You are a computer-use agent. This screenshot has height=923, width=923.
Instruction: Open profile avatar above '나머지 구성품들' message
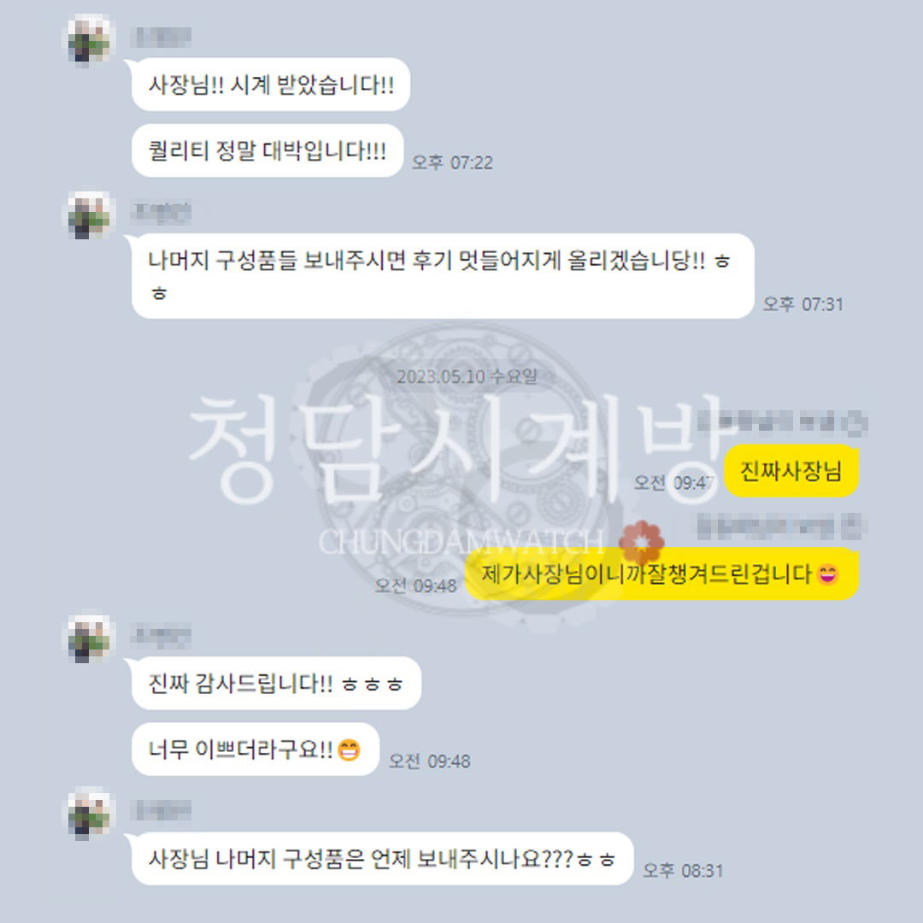pos(88,215)
